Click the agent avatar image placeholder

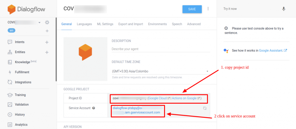(x=86, y=59)
